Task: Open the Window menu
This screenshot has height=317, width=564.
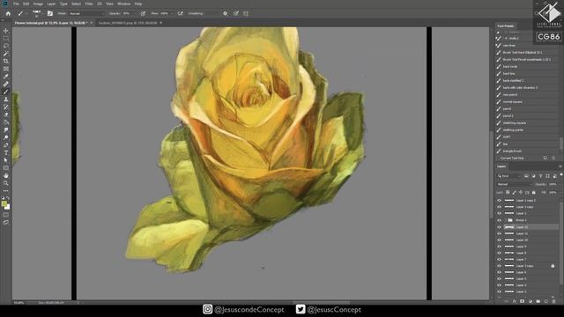Action: coord(124,4)
